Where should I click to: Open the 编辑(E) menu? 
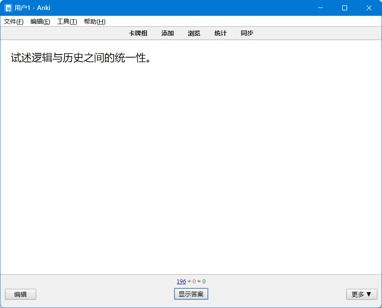(40, 22)
